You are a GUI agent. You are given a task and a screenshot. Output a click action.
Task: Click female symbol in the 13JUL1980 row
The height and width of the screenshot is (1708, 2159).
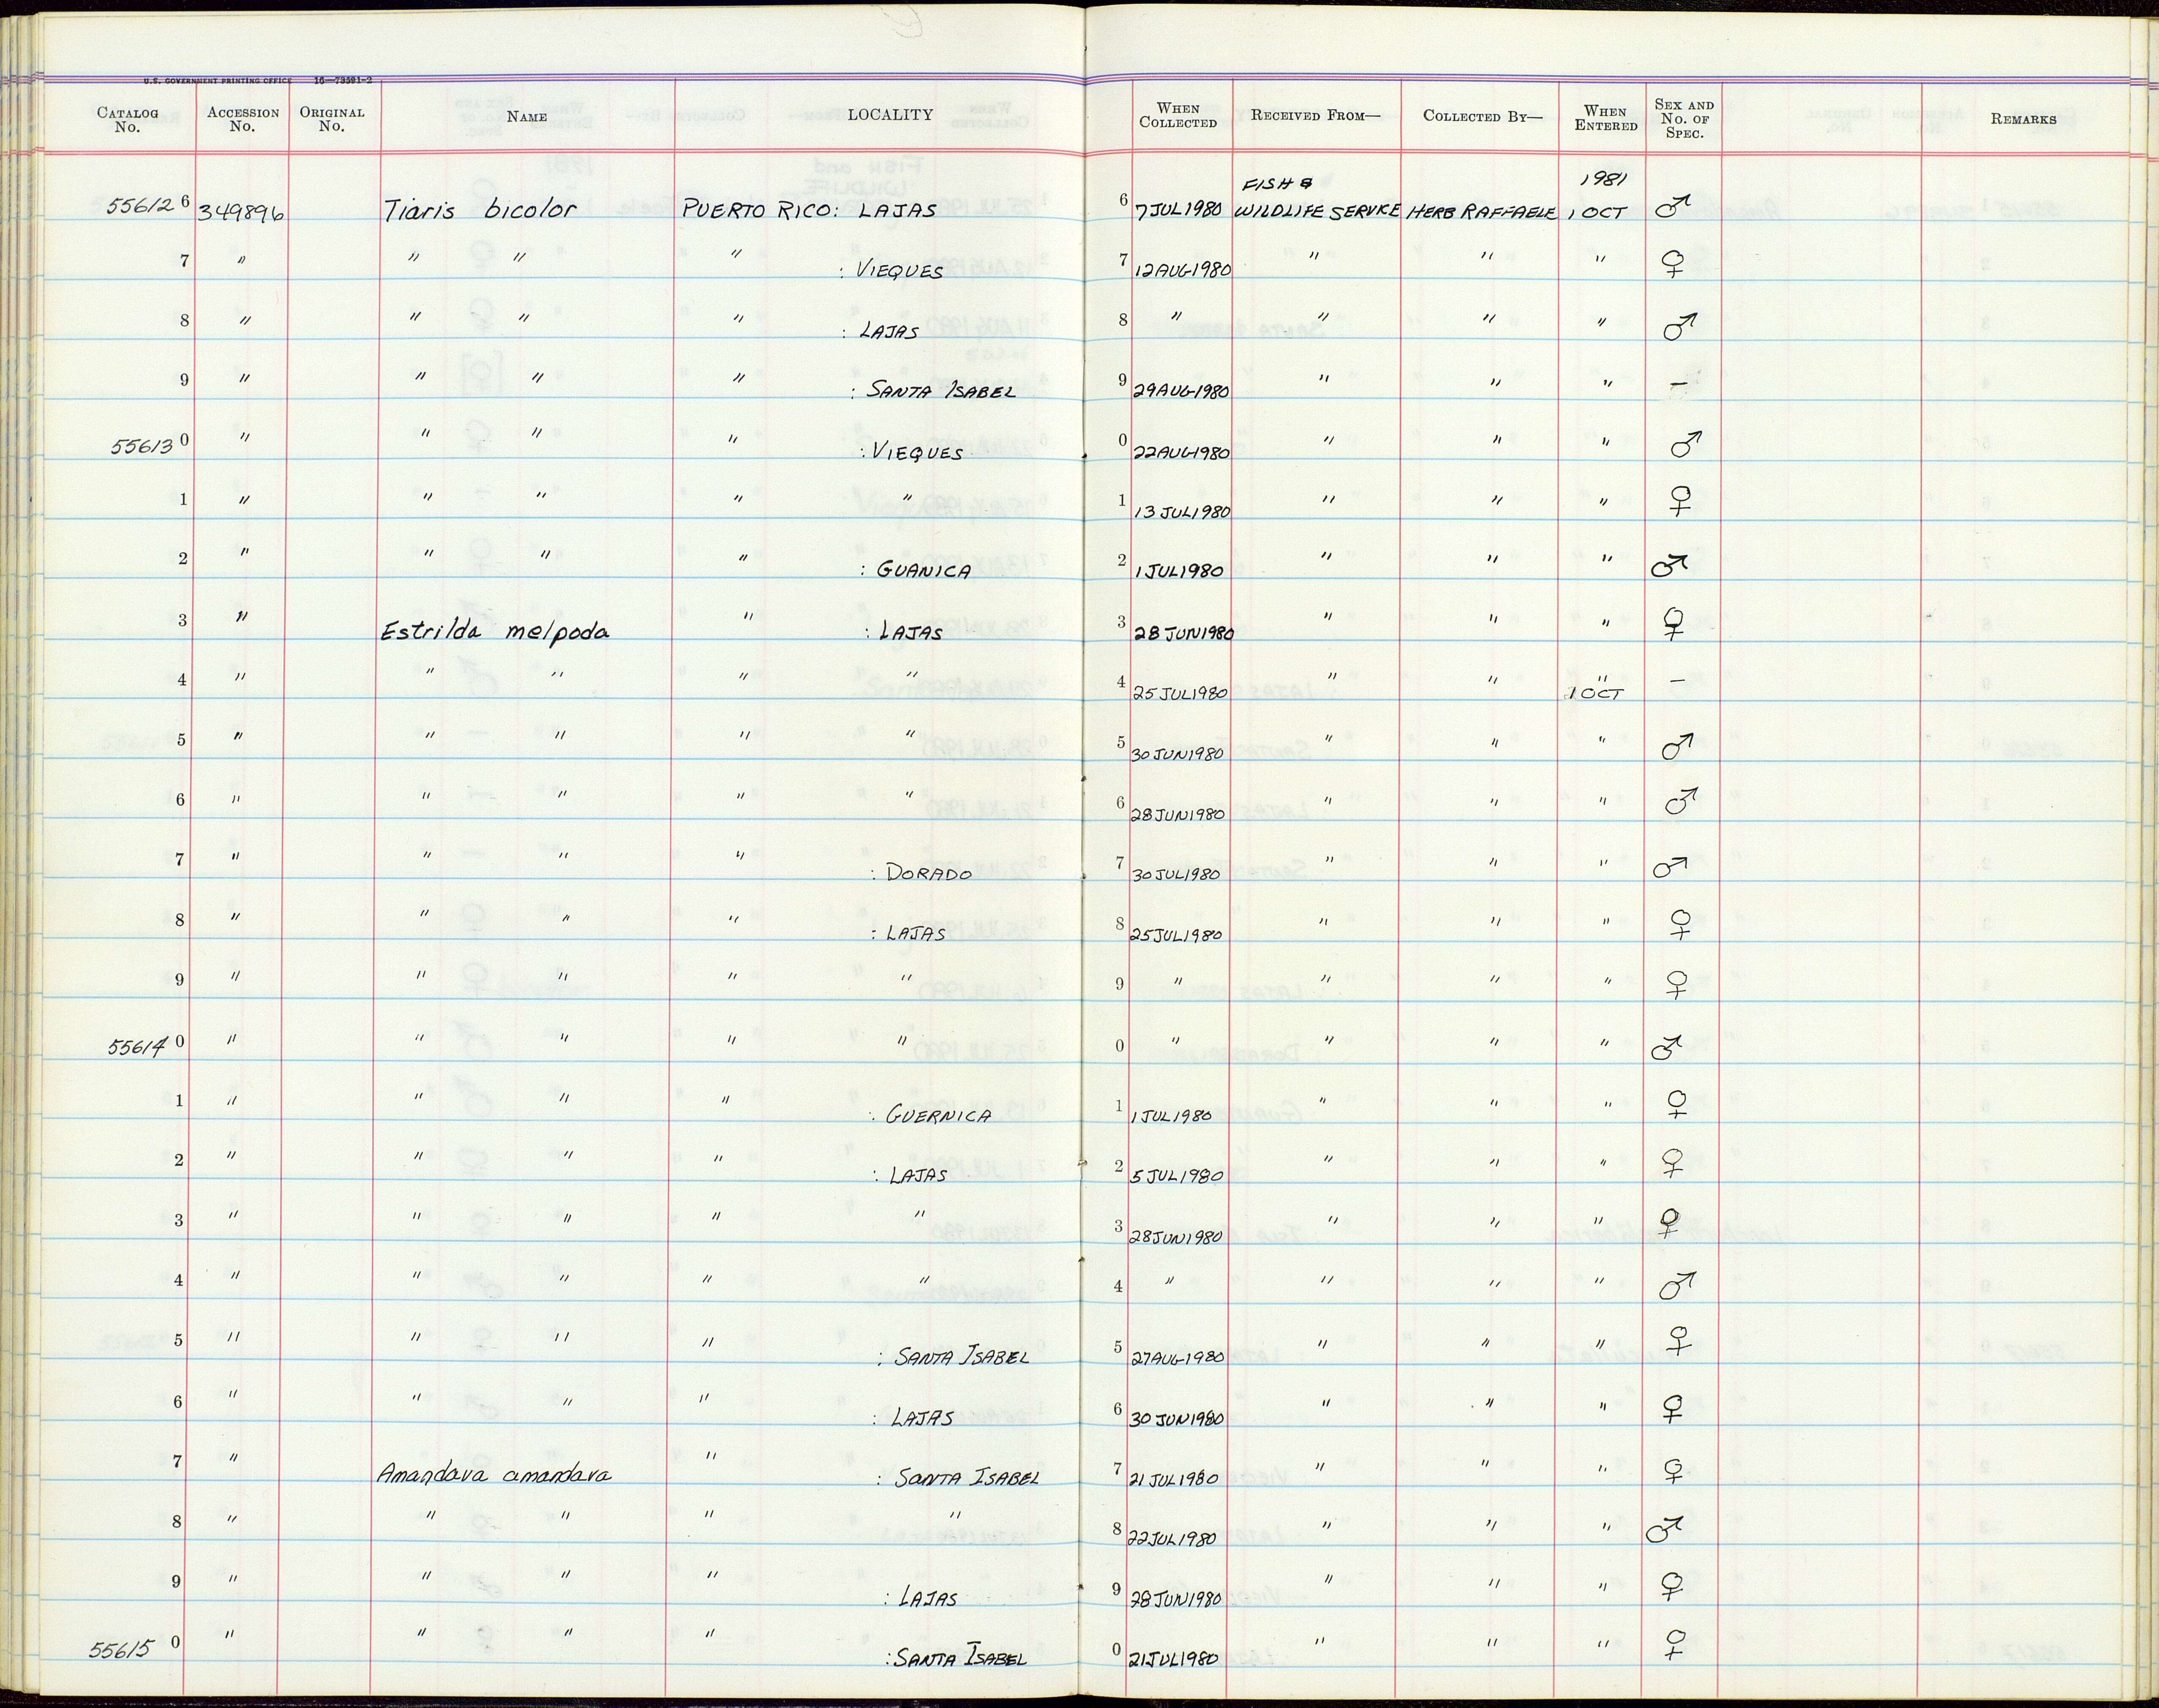click(x=1681, y=501)
